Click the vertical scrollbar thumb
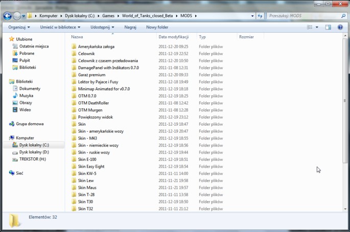The height and width of the screenshot is (232, 350). [345, 101]
